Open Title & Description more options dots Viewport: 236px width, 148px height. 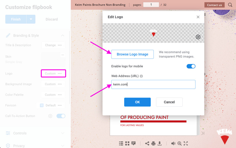pyautogui.click(x=60, y=45)
